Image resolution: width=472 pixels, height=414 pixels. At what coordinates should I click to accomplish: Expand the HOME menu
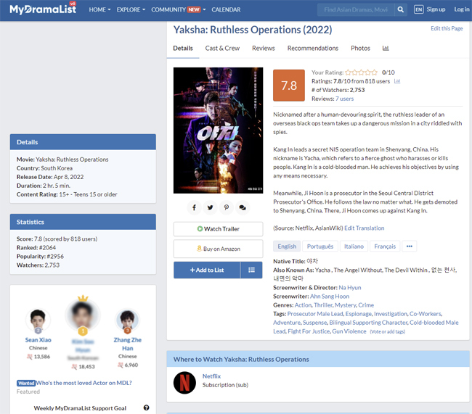coord(99,9)
